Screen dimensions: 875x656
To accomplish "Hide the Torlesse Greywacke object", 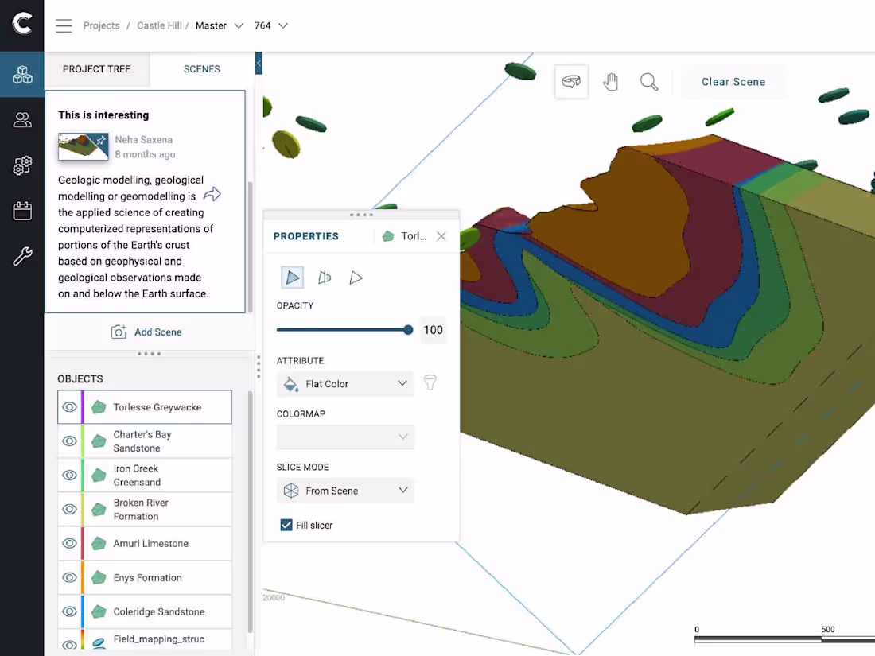I will pyautogui.click(x=69, y=406).
